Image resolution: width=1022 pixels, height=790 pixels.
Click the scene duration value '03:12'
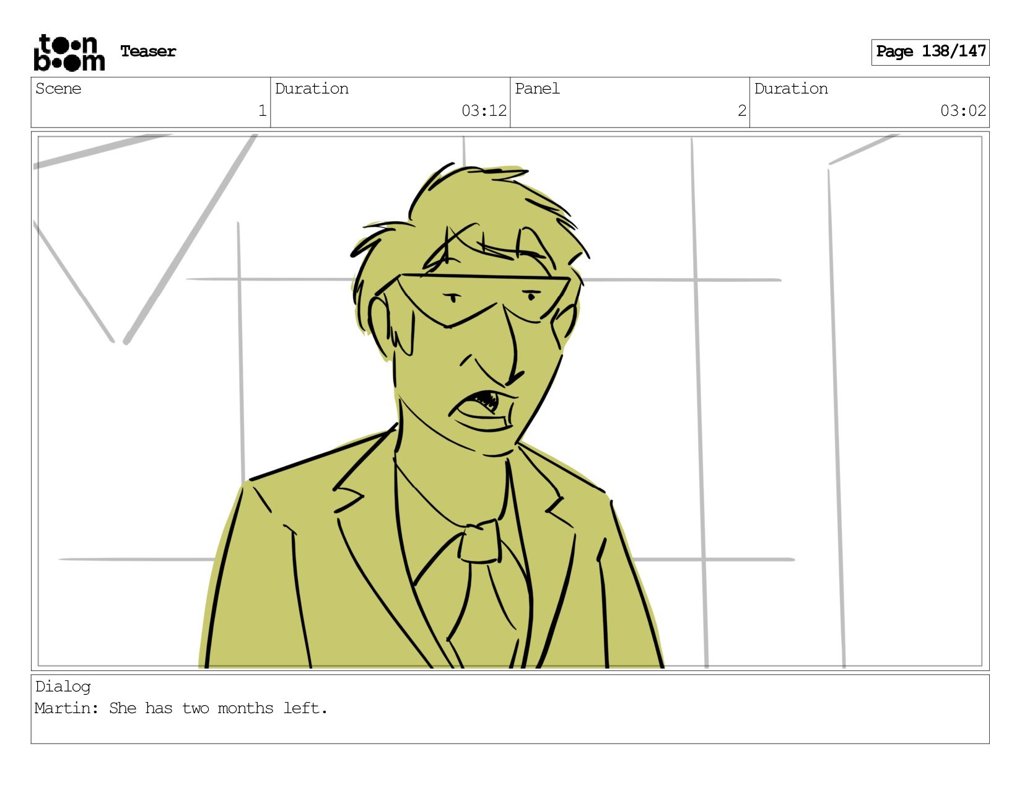[x=484, y=111]
